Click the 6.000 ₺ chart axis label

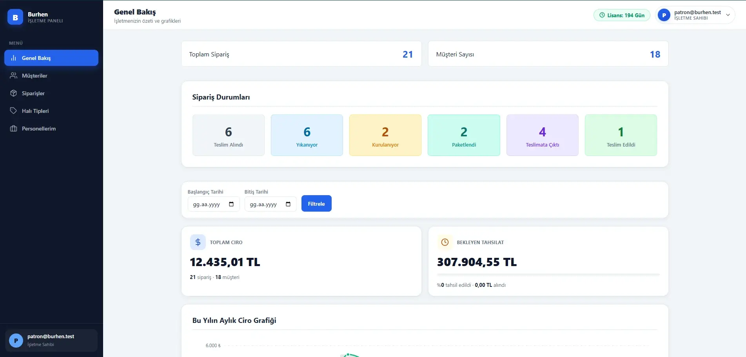pos(213,346)
